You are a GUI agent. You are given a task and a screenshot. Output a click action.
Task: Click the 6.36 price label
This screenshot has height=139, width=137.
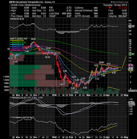point(83,78)
